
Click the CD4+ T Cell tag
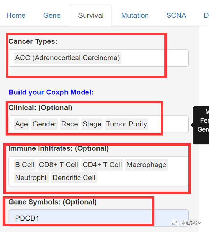(x=102, y=165)
